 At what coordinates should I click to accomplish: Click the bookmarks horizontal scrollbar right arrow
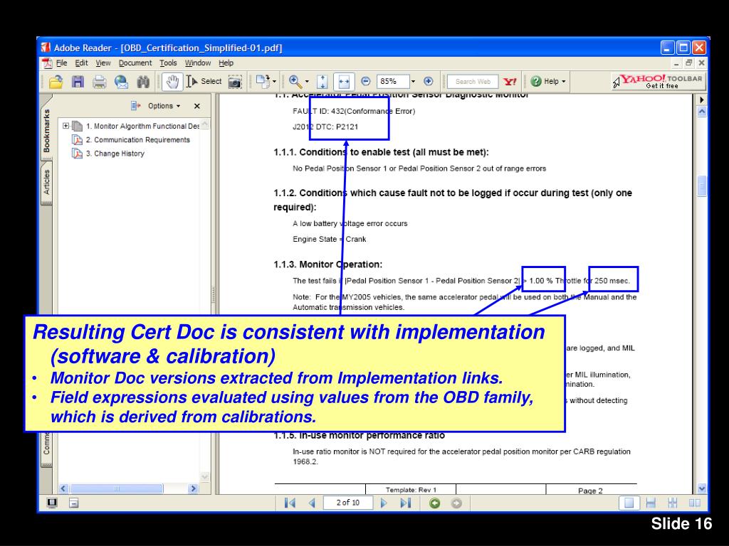tap(194, 488)
